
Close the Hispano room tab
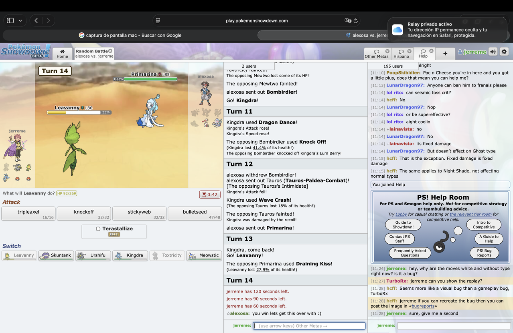point(410,51)
